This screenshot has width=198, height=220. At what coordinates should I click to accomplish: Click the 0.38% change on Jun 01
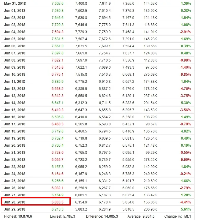(186, 11)
